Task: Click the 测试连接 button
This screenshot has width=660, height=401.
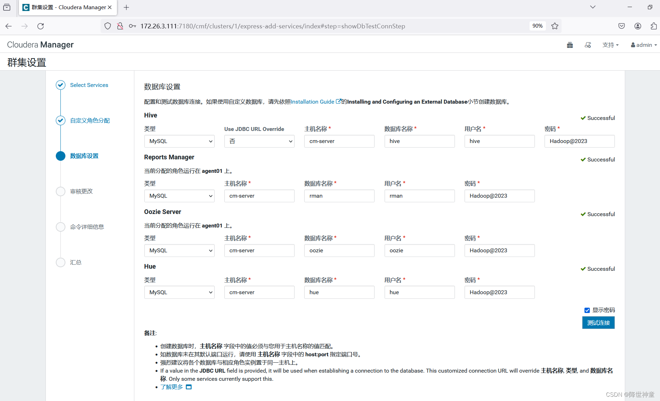Action: (x=599, y=323)
